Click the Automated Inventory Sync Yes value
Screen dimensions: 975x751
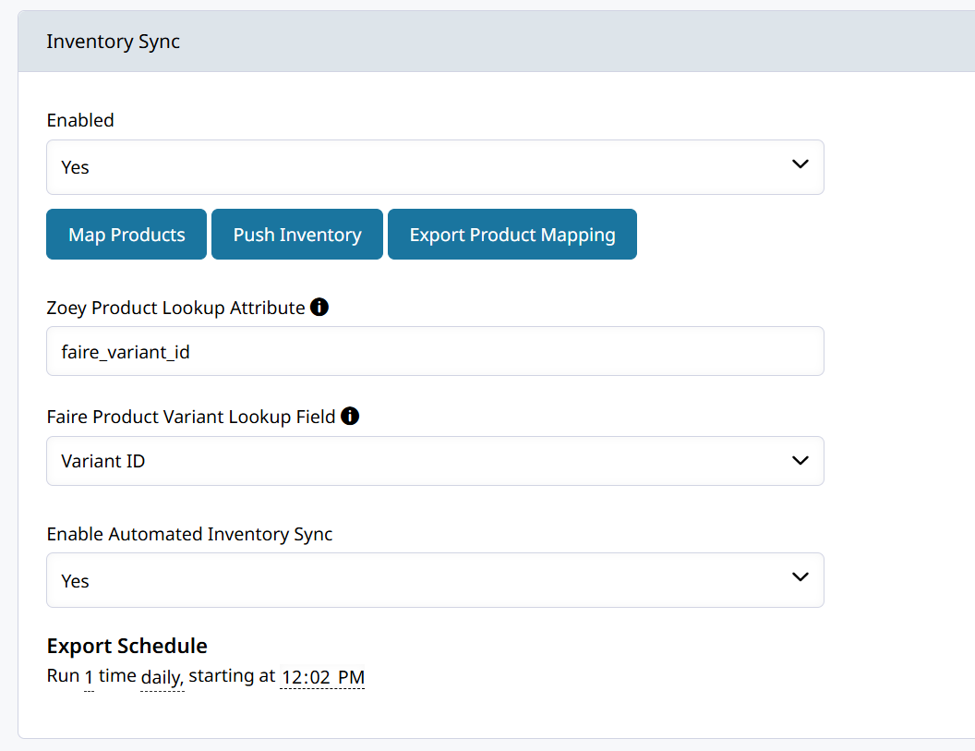tap(75, 581)
